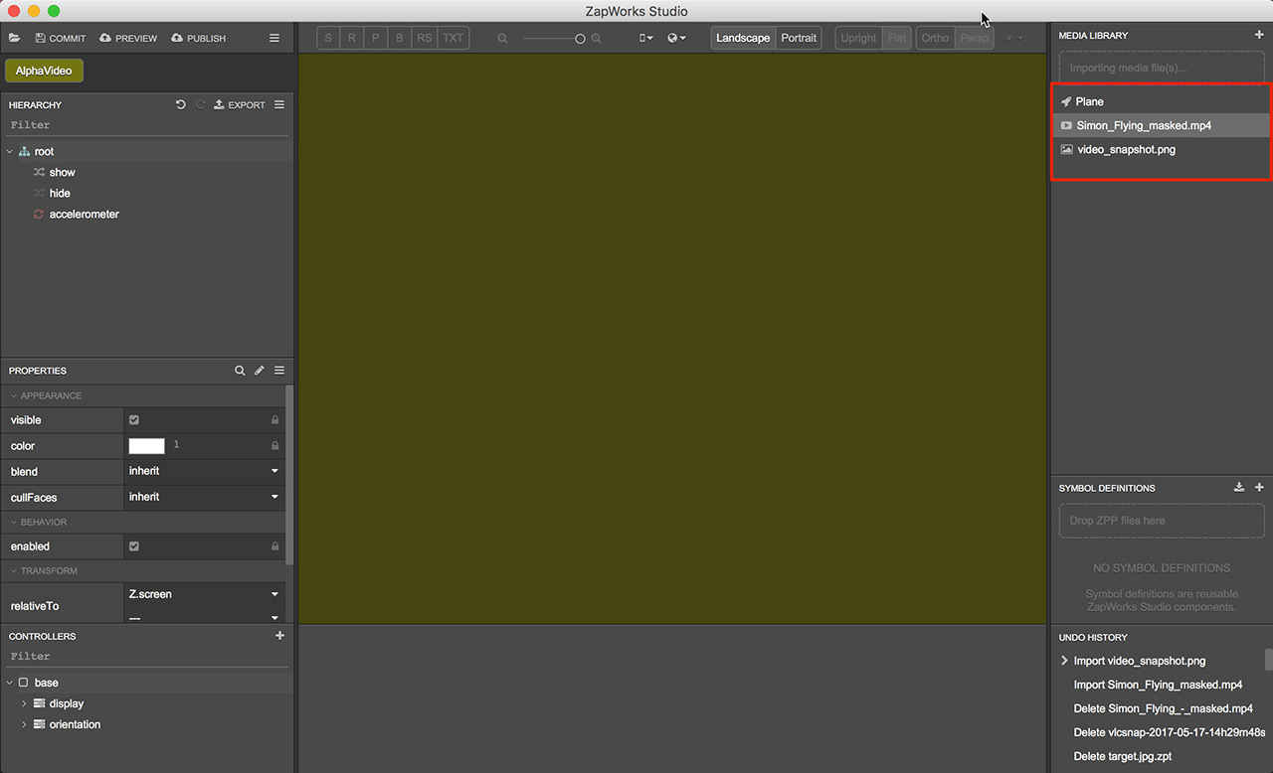Import symbol definition via download icon
The width and height of the screenshot is (1273, 773).
(x=1239, y=488)
